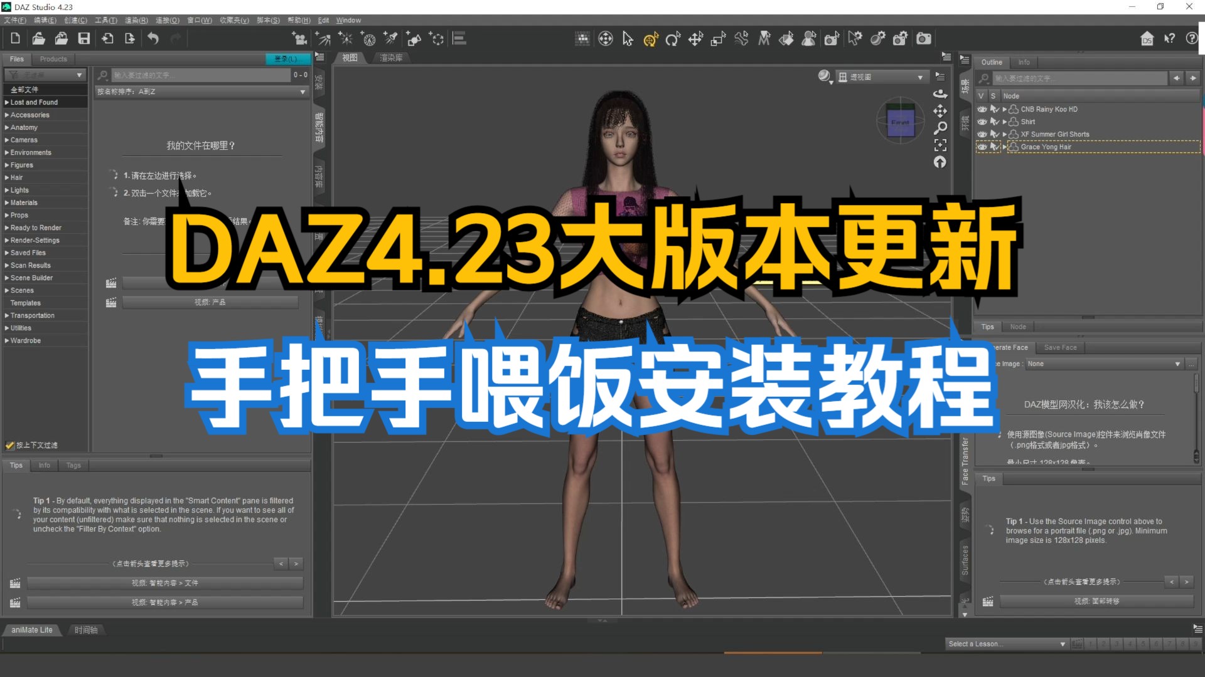Click the Undo arrow icon
This screenshot has height=677, width=1205.
[153, 39]
